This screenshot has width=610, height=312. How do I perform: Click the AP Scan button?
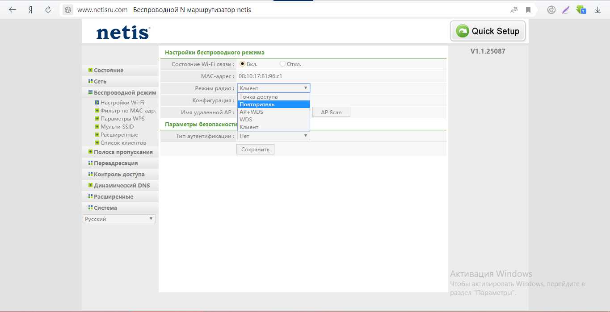pyautogui.click(x=331, y=112)
